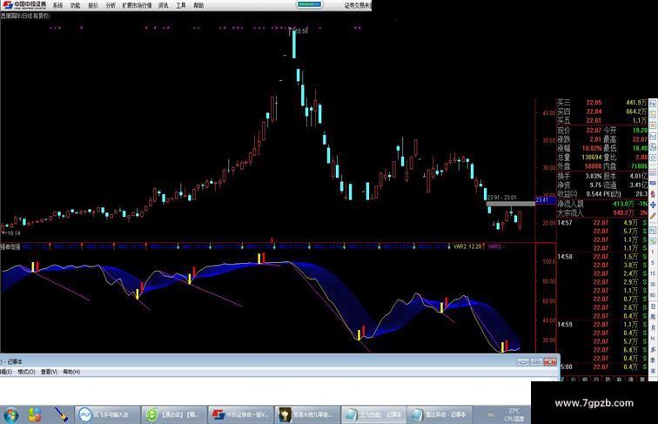Click the 买五 22.01 bid row

tap(602, 121)
